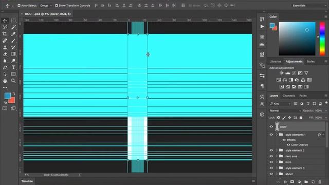Select the History Brush tool

[13, 47]
